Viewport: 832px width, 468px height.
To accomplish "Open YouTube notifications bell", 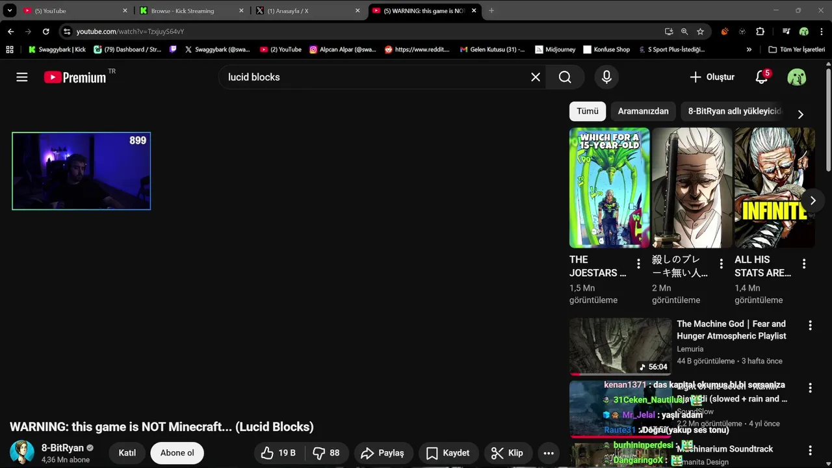I will 762,77.
